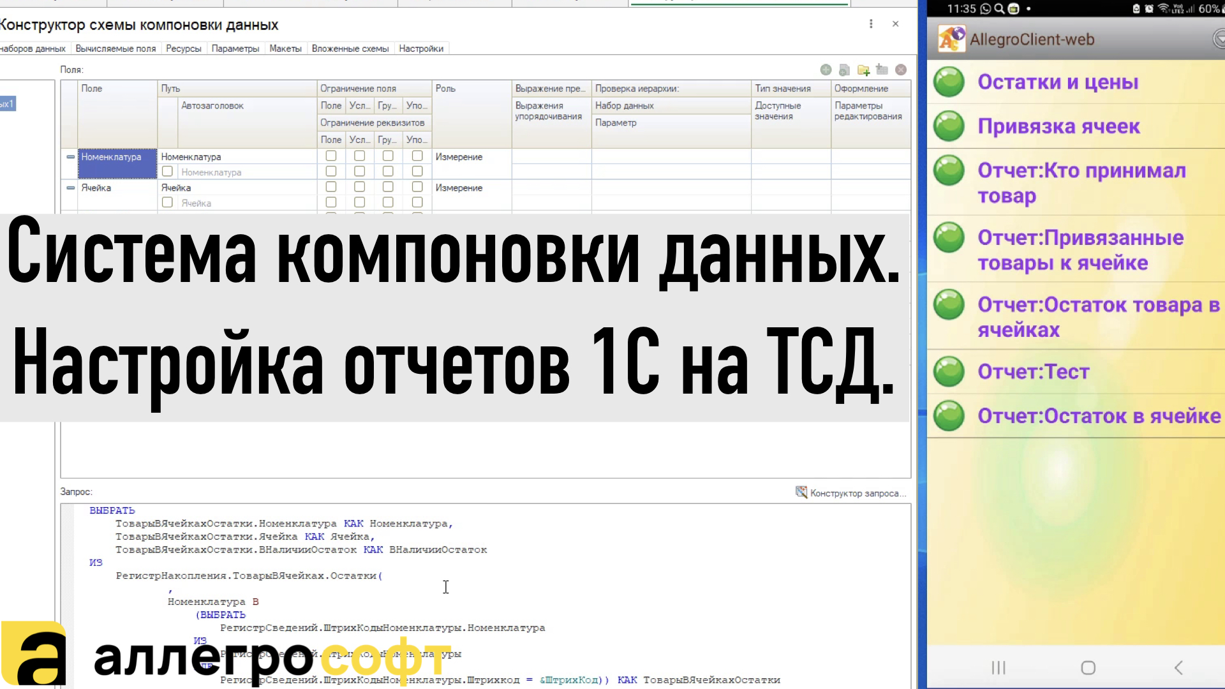Toggle the Автозаголовок checkbox for Ячейка
Viewport: 1225px width, 689px height.
click(167, 202)
